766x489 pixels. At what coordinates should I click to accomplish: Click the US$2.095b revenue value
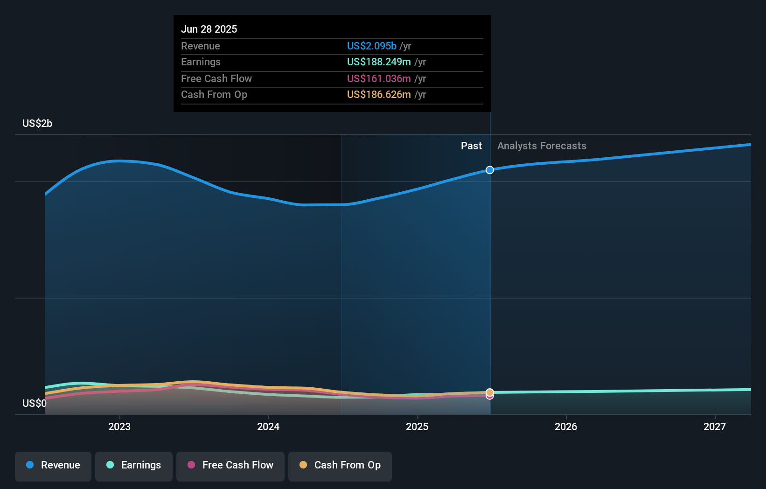[372, 46]
